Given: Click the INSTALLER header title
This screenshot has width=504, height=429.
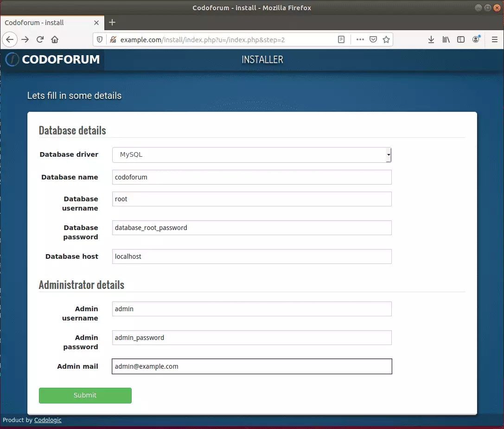Looking at the screenshot, I should [262, 60].
